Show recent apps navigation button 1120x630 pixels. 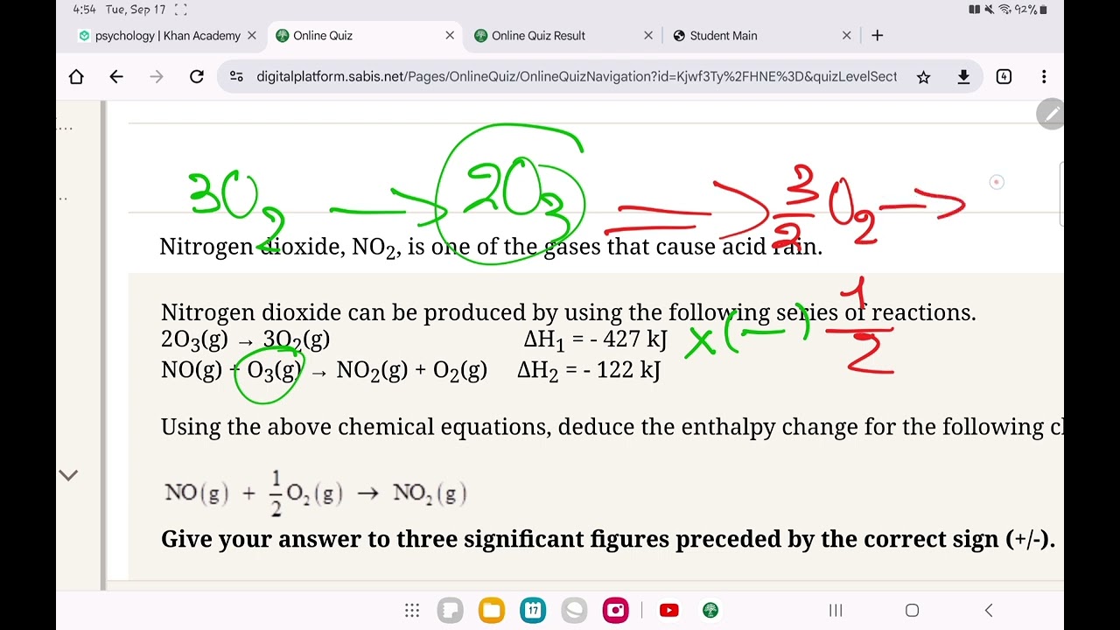click(836, 611)
